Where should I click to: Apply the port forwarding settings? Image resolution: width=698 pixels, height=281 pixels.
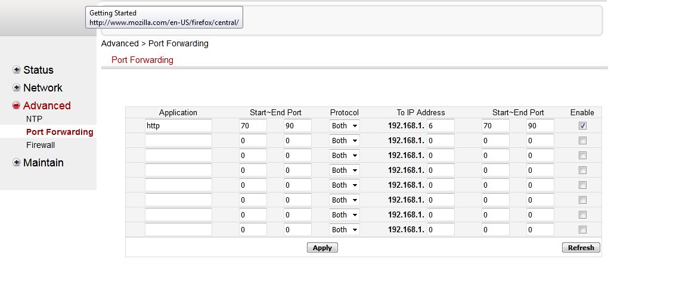tap(322, 248)
